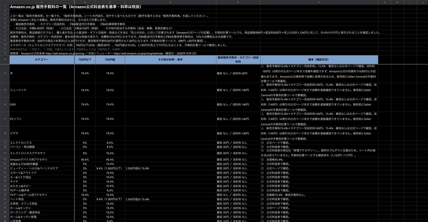Select the 'PCソフト' category cell
428x222 pixels.
pos(42,119)
